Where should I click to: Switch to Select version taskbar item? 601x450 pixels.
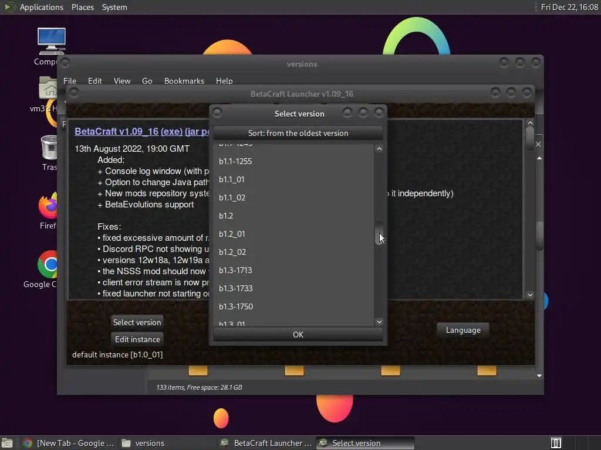(365, 443)
